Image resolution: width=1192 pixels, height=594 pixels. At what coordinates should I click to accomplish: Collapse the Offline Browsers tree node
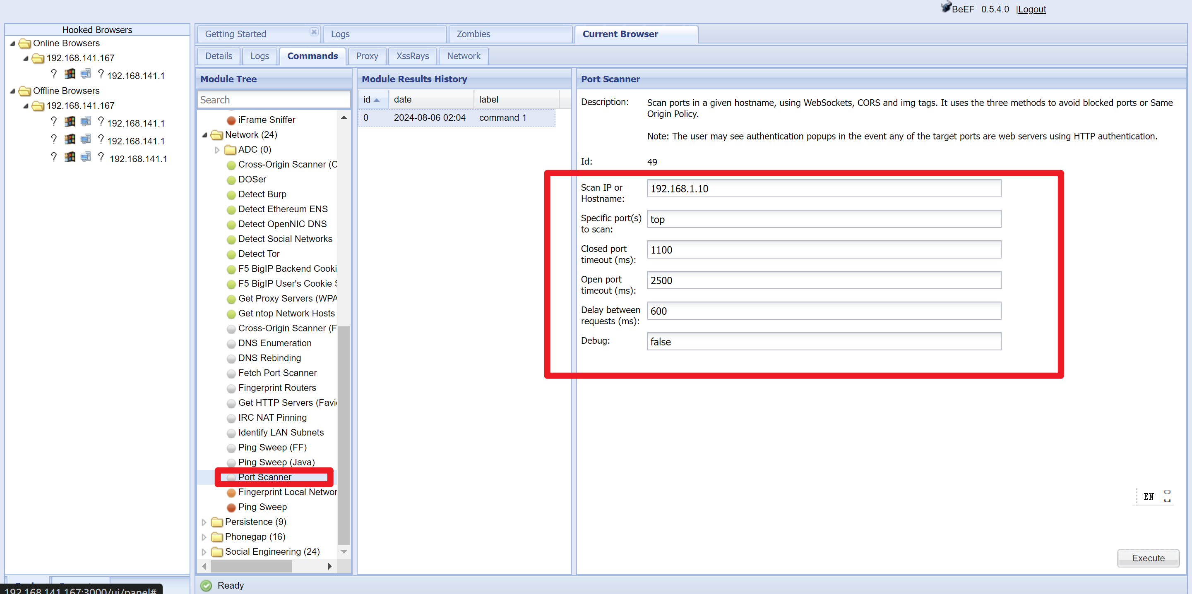coord(12,91)
